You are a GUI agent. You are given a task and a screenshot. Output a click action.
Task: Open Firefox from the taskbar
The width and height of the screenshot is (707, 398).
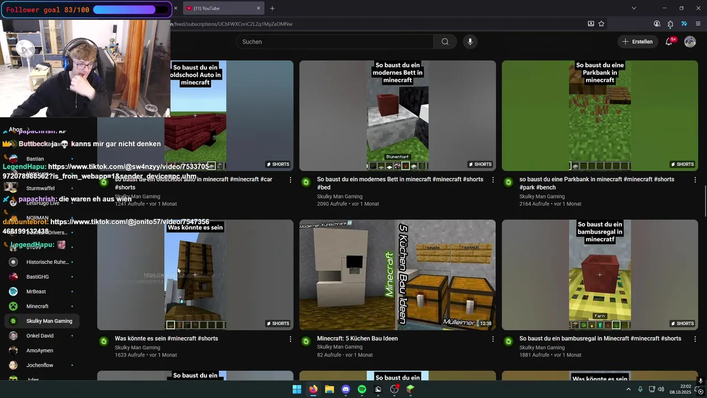pyautogui.click(x=313, y=389)
